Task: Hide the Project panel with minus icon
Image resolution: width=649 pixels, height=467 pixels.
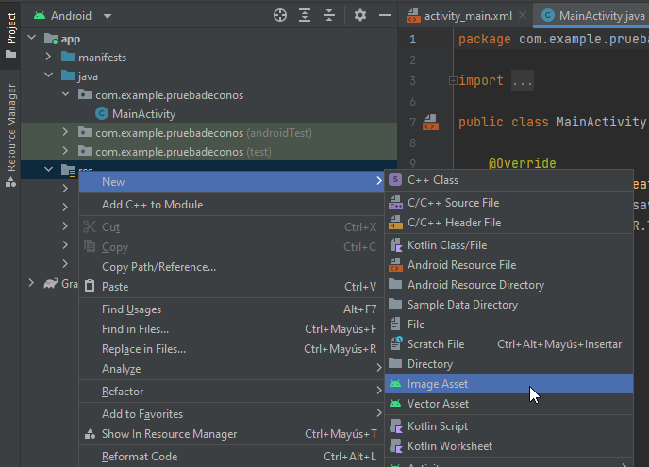Action: (x=385, y=16)
